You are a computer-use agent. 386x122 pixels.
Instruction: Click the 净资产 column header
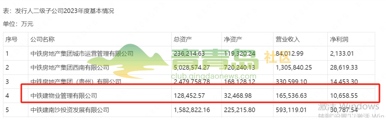click(x=233, y=39)
